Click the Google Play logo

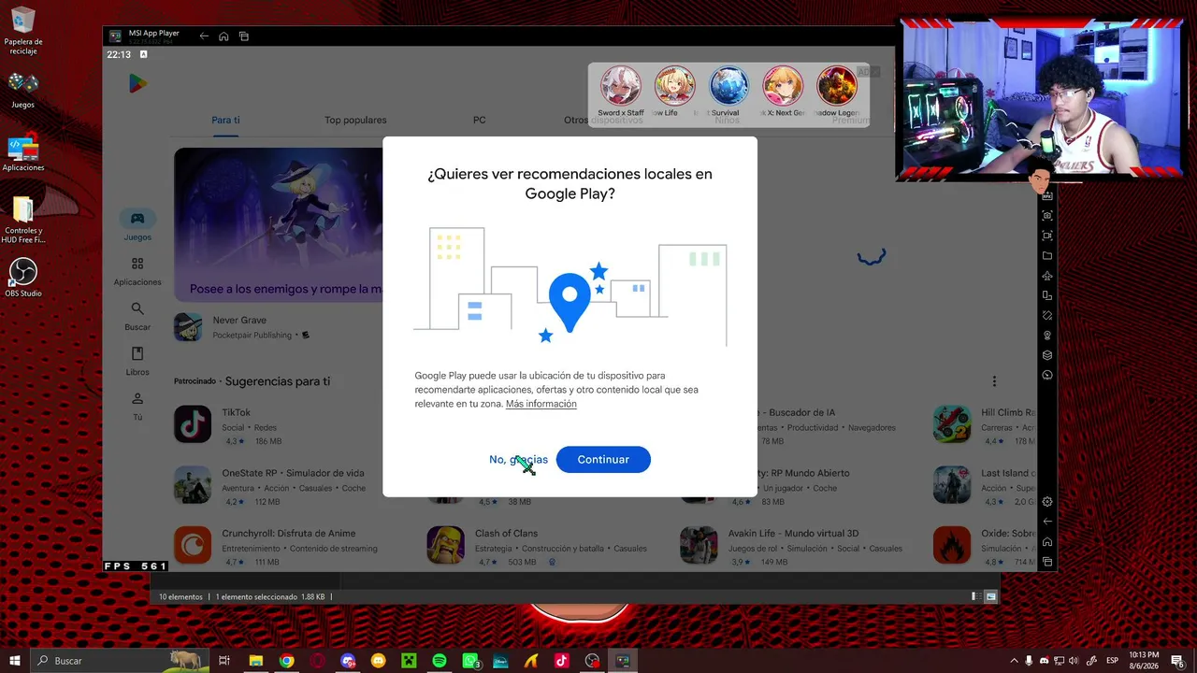(137, 84)
